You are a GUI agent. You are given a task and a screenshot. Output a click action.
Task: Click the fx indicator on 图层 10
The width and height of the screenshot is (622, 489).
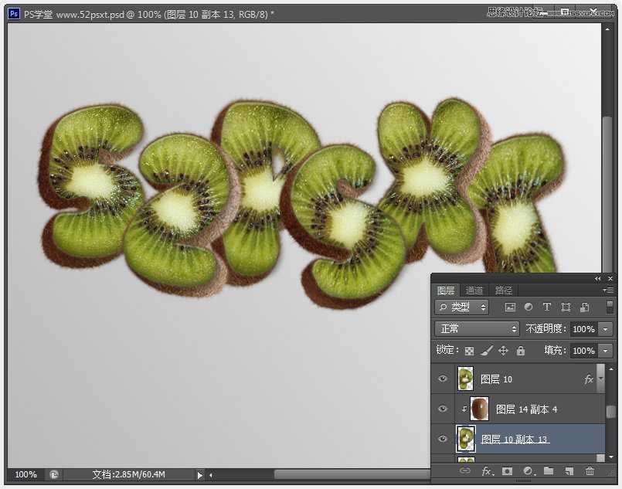[589, 379]
